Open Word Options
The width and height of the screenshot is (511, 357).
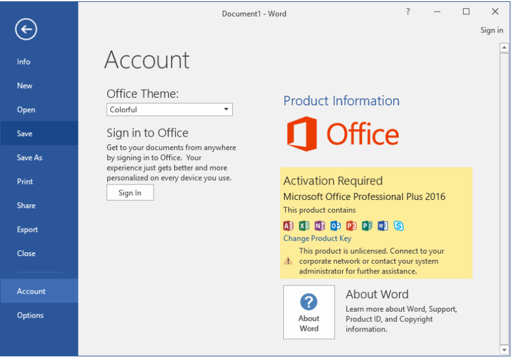(39, 315)
